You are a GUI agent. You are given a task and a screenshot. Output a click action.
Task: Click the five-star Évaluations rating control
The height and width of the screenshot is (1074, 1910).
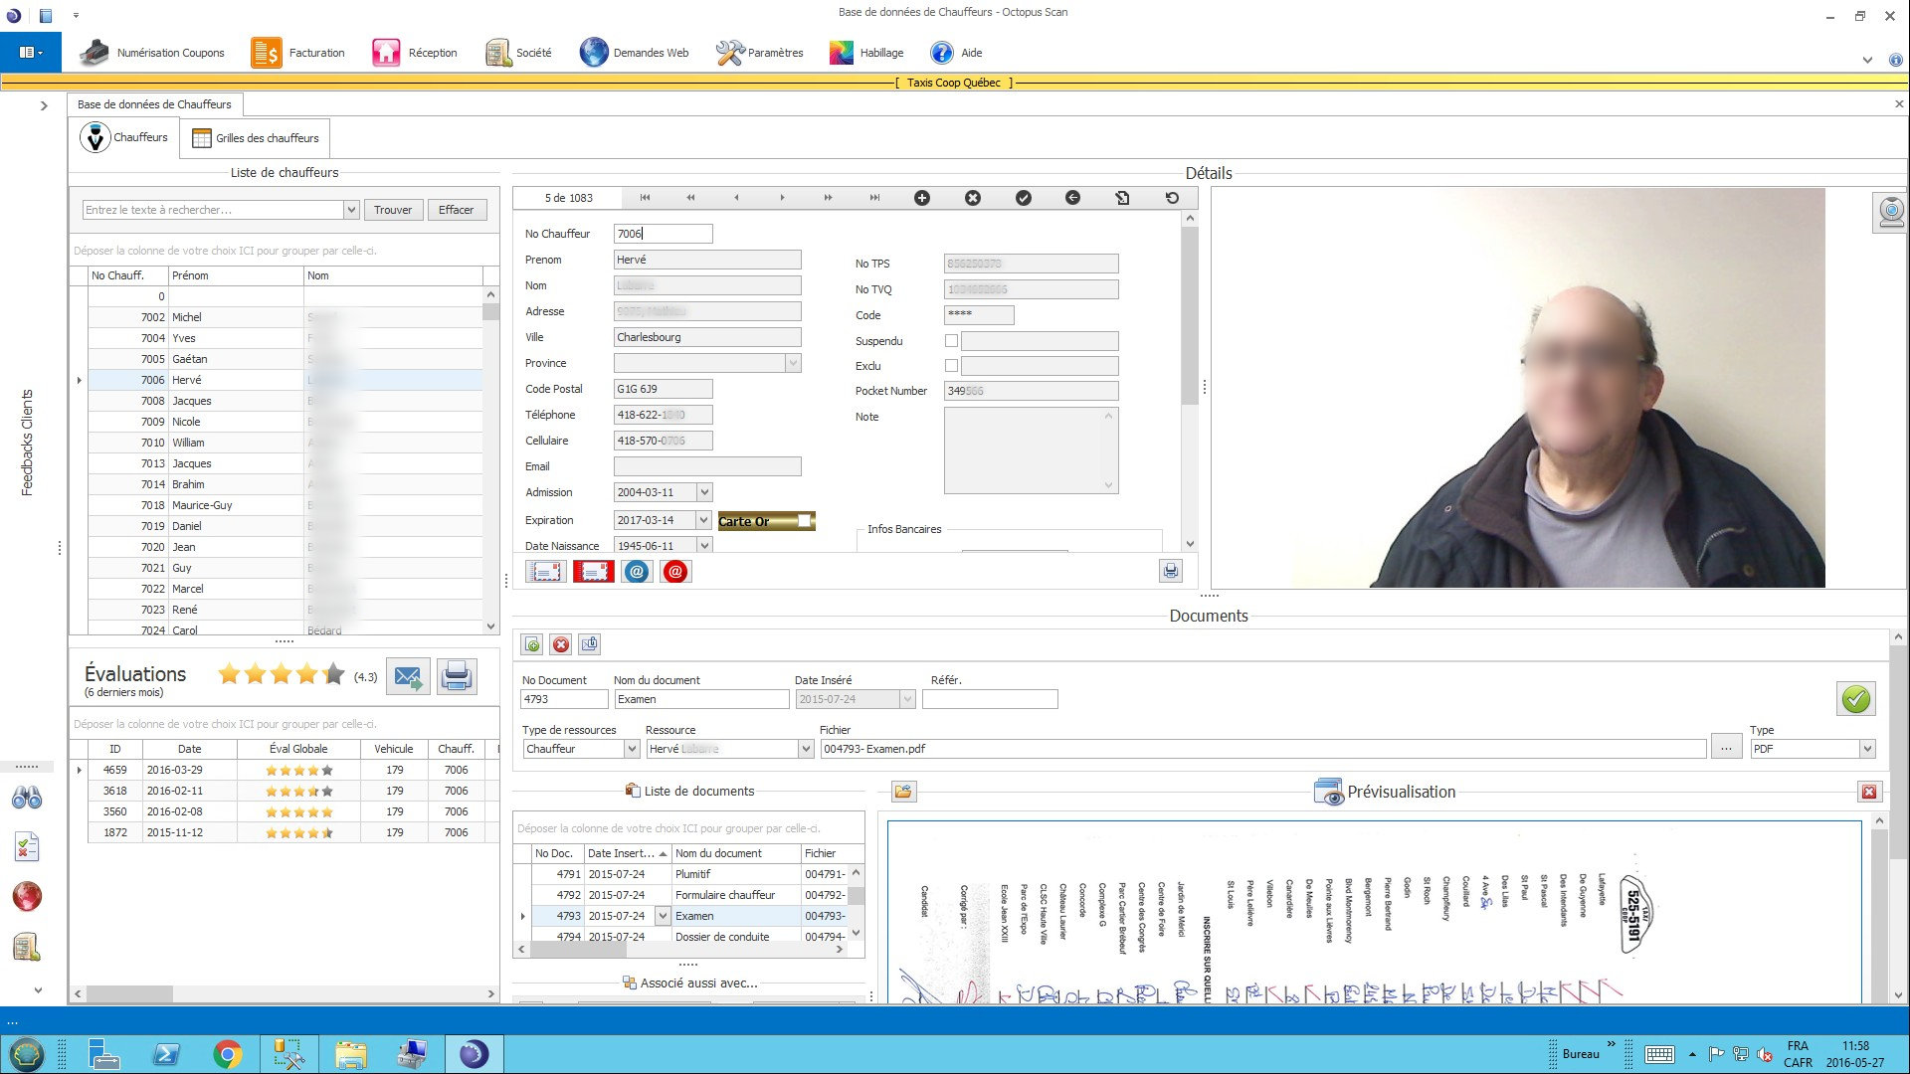point(282,675)
